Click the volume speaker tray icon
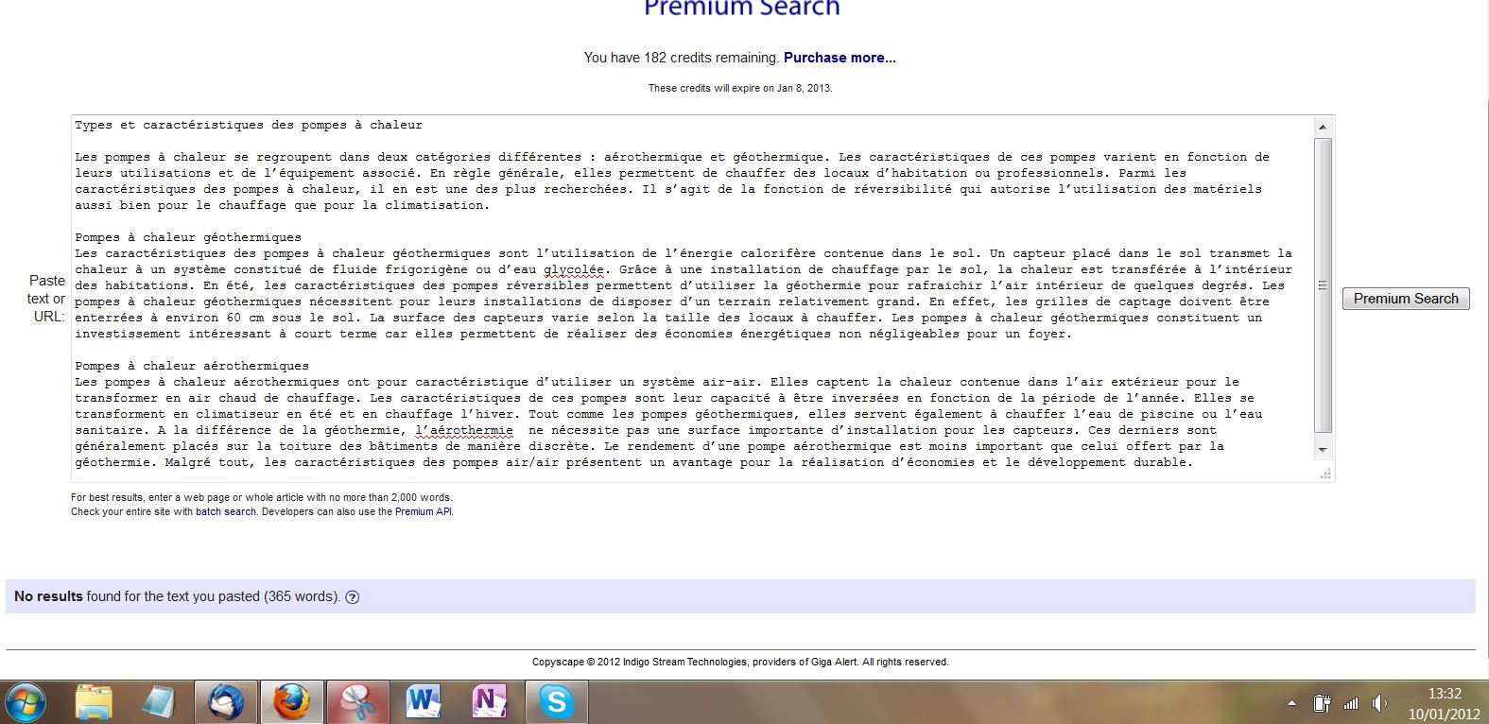This screenshot has width=1489, height=724. 1379,703
